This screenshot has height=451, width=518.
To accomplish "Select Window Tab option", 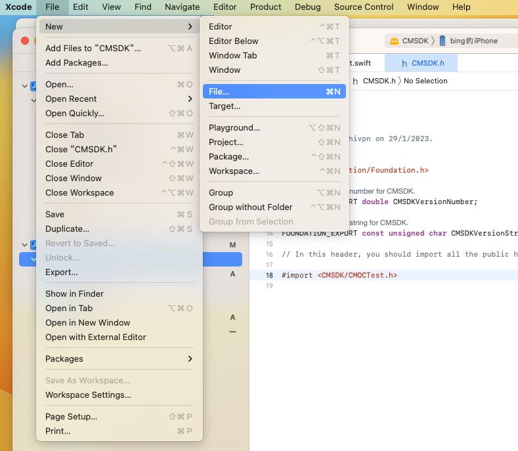I will point(274,56).
